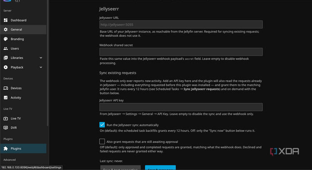Screen dimensions: 312x170
Task: Click the sidebar vertical scrollbar
Action: pos(47,63)
